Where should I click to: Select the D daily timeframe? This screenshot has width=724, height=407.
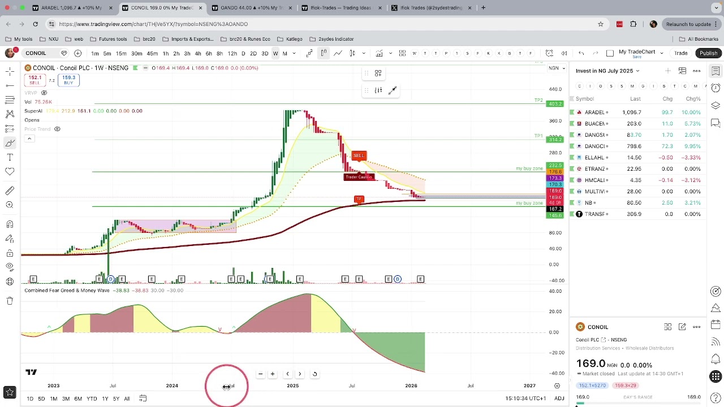point(243,53)
